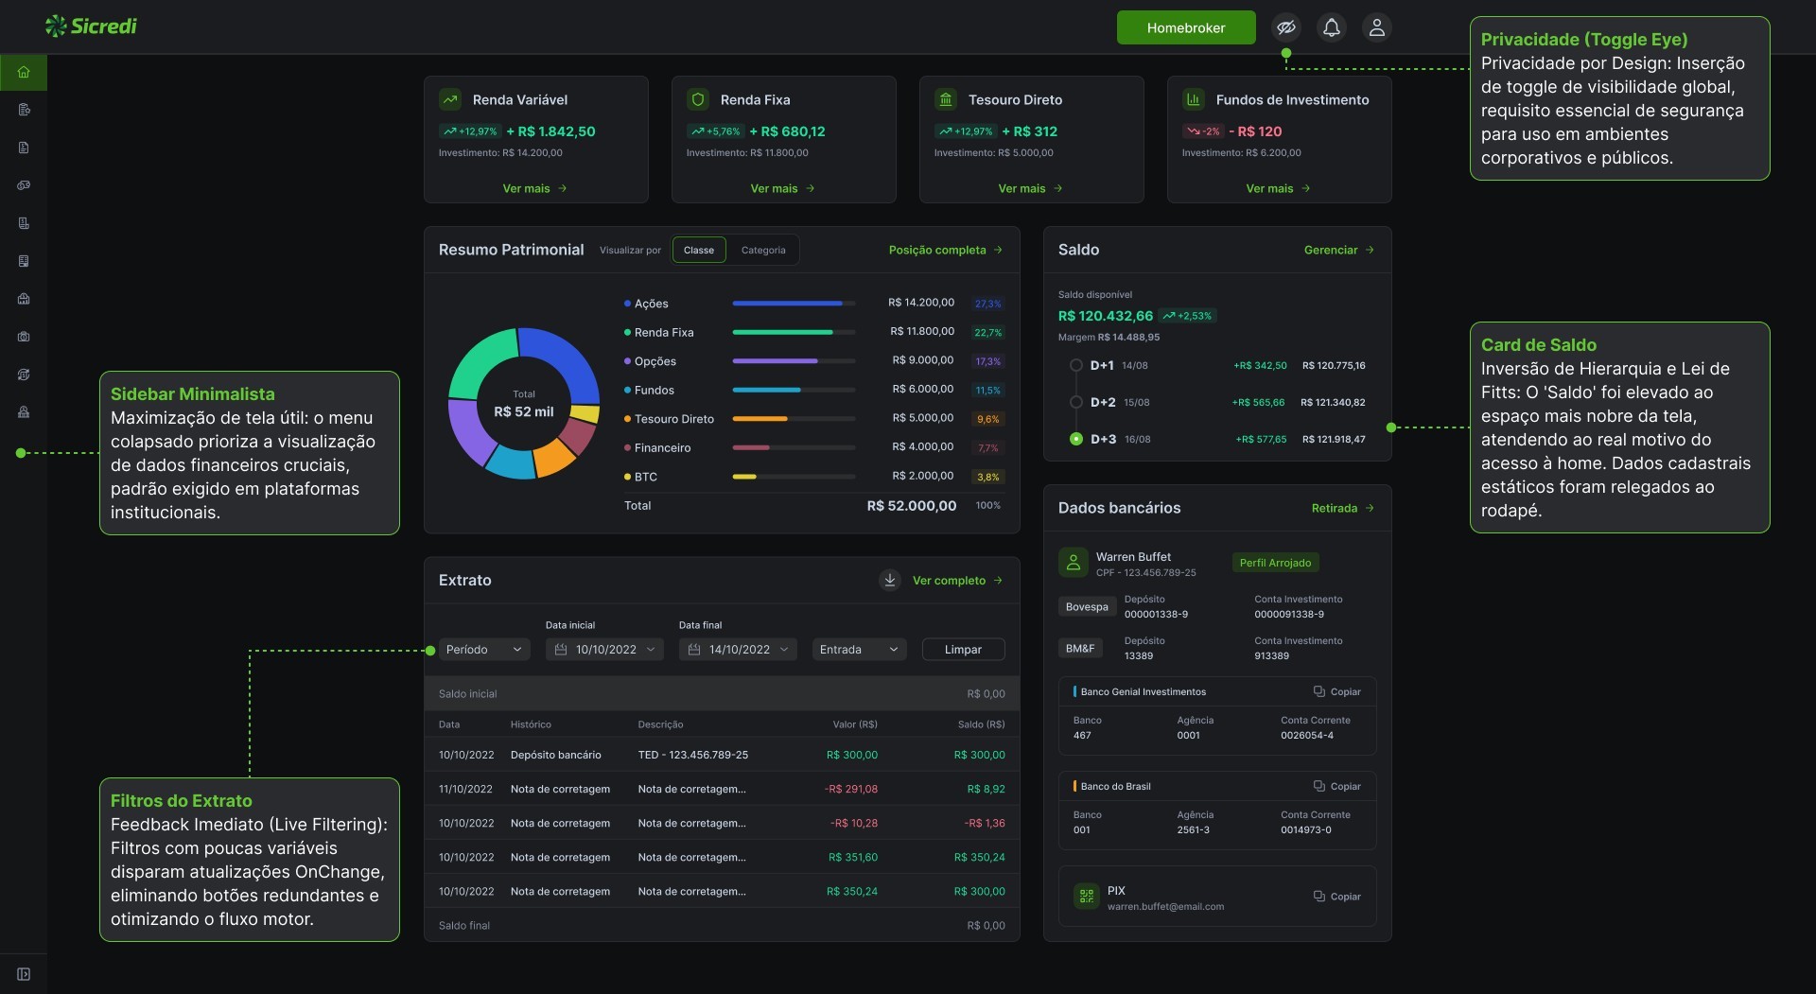This screenshot has width=1816, height=994.
Task: Open the Entrada type dropdown
Action: (859, 650)
